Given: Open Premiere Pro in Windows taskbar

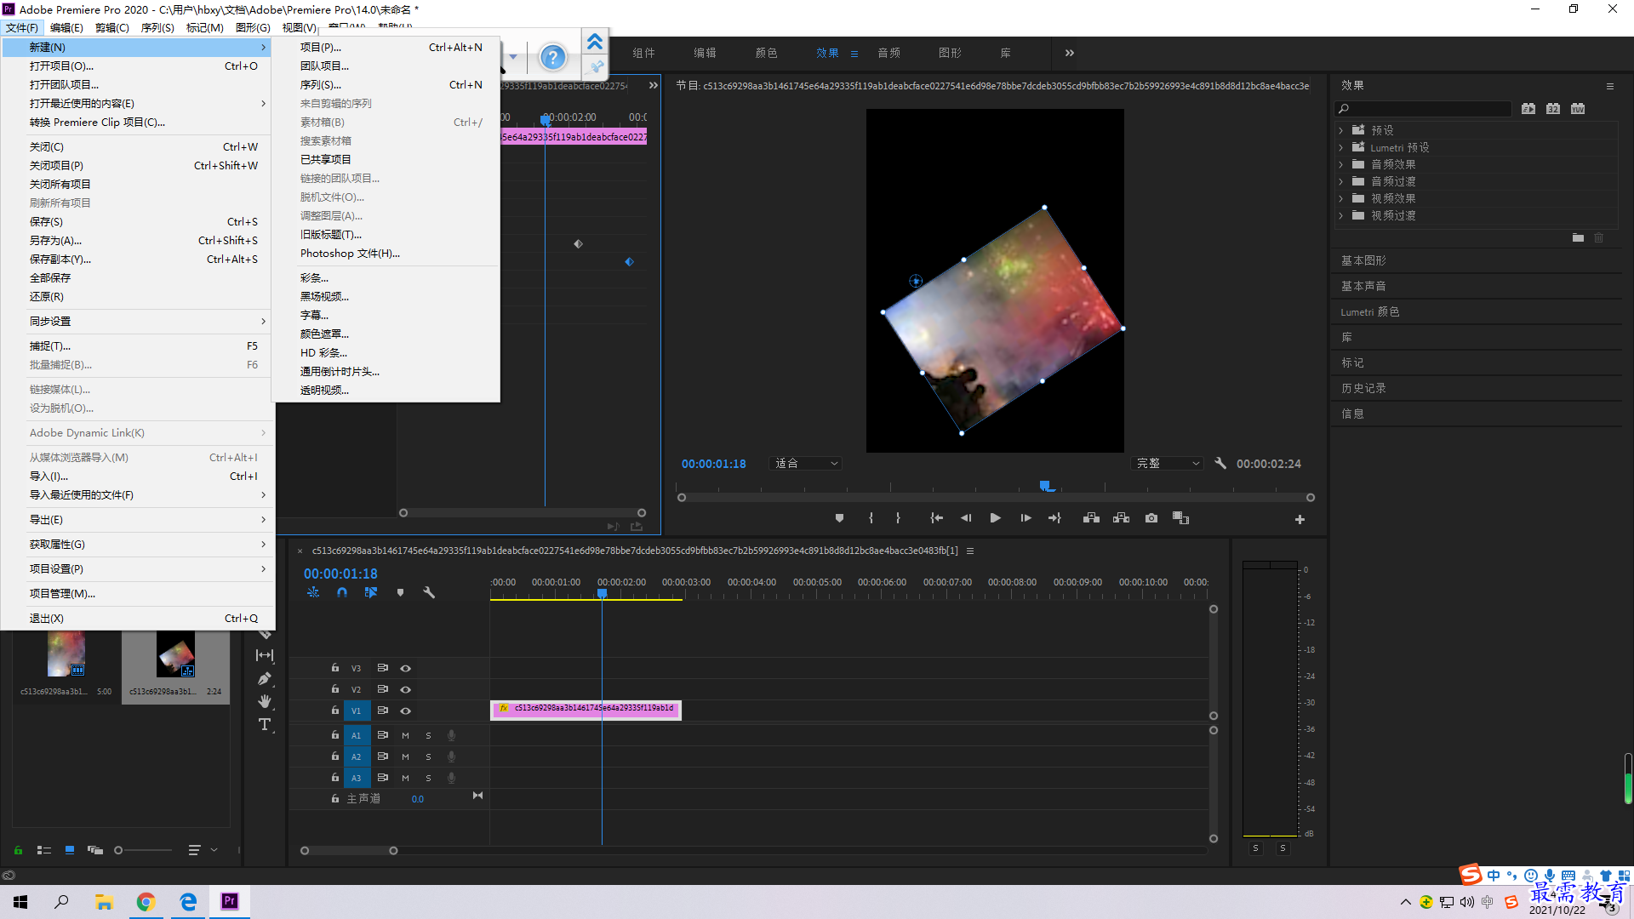Looking at the screenshot, I should 230,901.
